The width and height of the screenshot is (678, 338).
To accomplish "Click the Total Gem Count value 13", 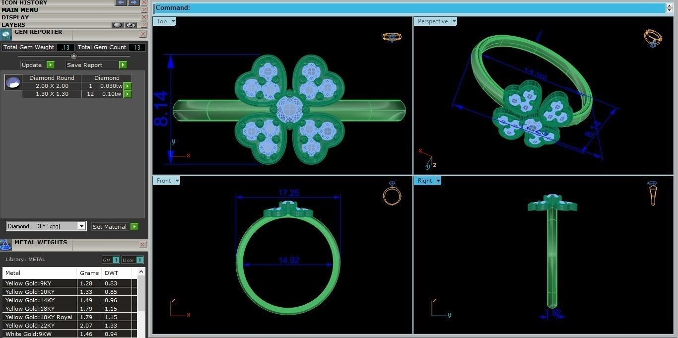I will pos(137,48).
